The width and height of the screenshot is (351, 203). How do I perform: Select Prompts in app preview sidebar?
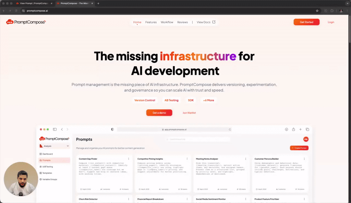point(54,160)
